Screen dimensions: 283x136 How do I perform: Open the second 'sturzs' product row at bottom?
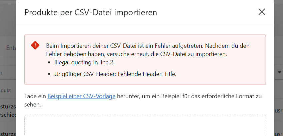pos(8,133)
